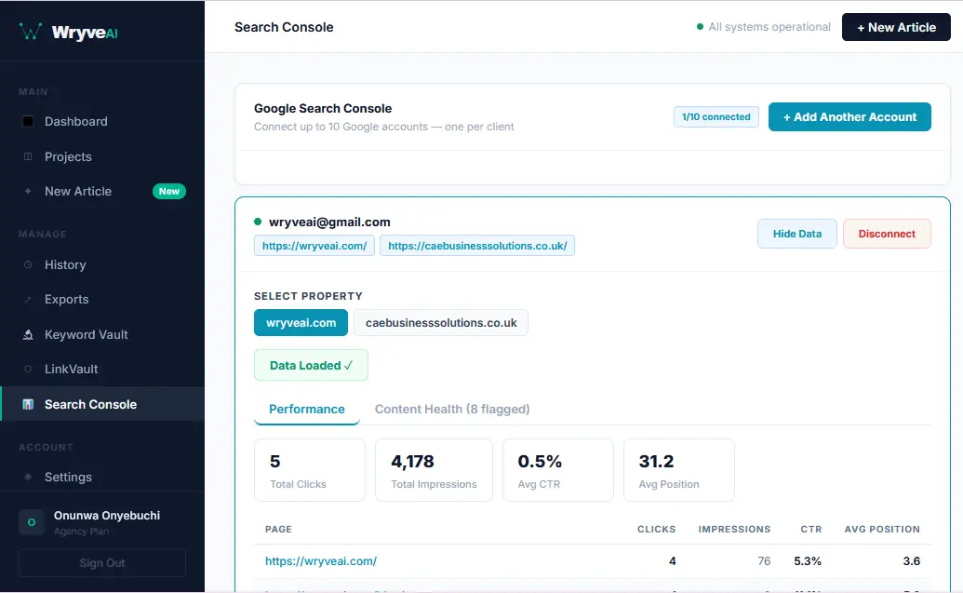Select Search Console sidebar item
The width and height of the screenshot is (963, 593).
[102, 404]
